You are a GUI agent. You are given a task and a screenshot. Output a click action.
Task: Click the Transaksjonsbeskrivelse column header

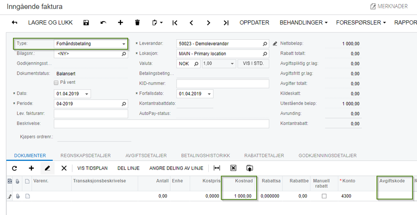coord(105,183)
